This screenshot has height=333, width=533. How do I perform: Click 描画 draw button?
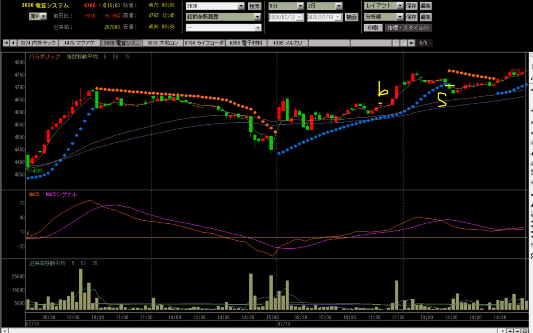click(x=351, y=17)
